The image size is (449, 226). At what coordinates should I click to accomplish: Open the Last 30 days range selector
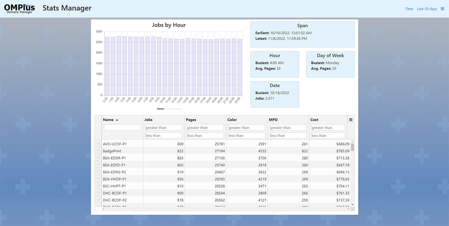click(427, 9)
